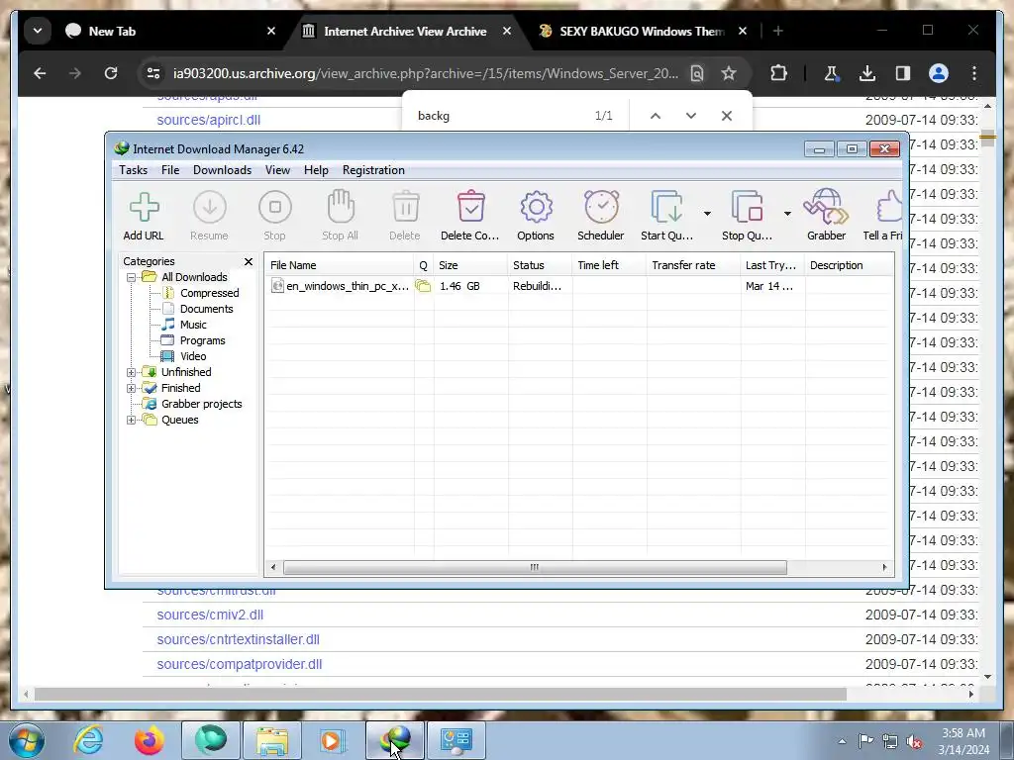The height and width of the screenshot is (760, 1014).
Task: Open sources/cmiv2.dll link
Action: coord(210,615)
